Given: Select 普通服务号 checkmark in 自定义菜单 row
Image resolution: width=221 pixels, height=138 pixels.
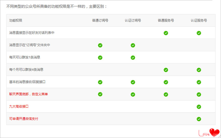Looking at the screenshot, I should click(x=166, y=94).
